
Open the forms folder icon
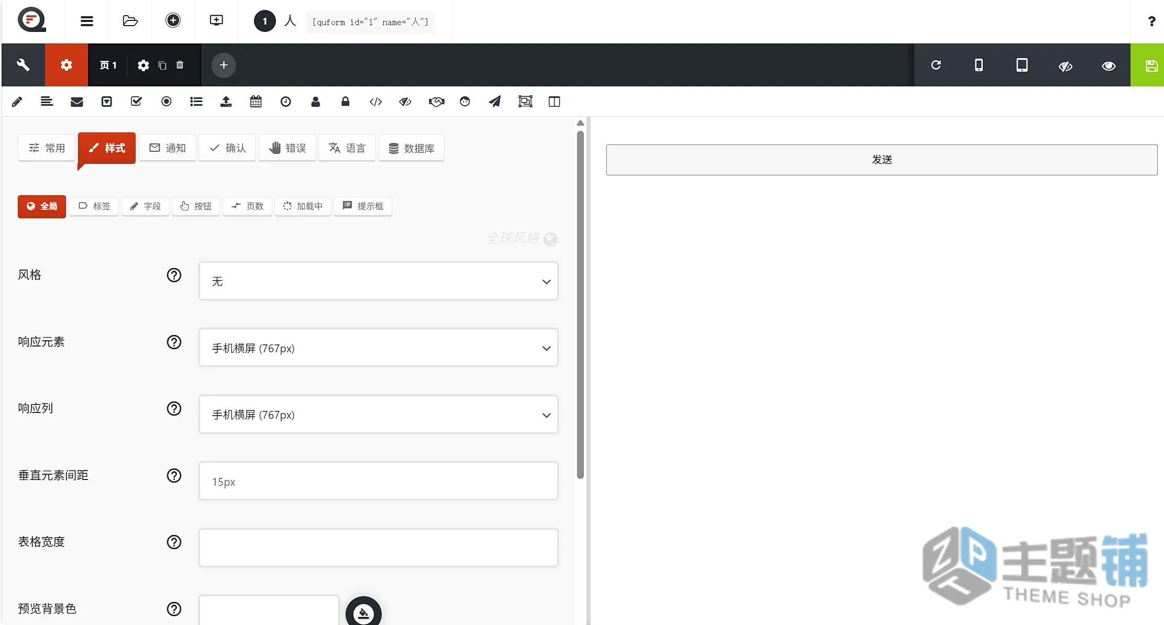130,21
